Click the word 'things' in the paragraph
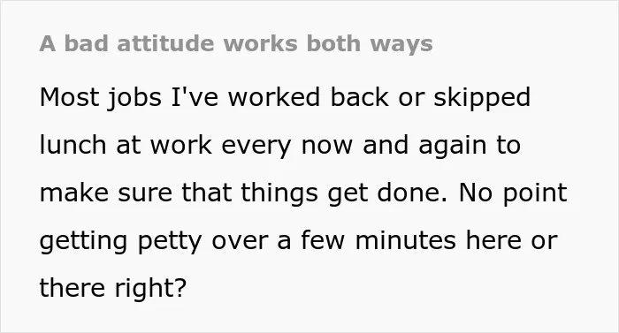The width and height of the screenshot is (619, 333). (279, 193)
